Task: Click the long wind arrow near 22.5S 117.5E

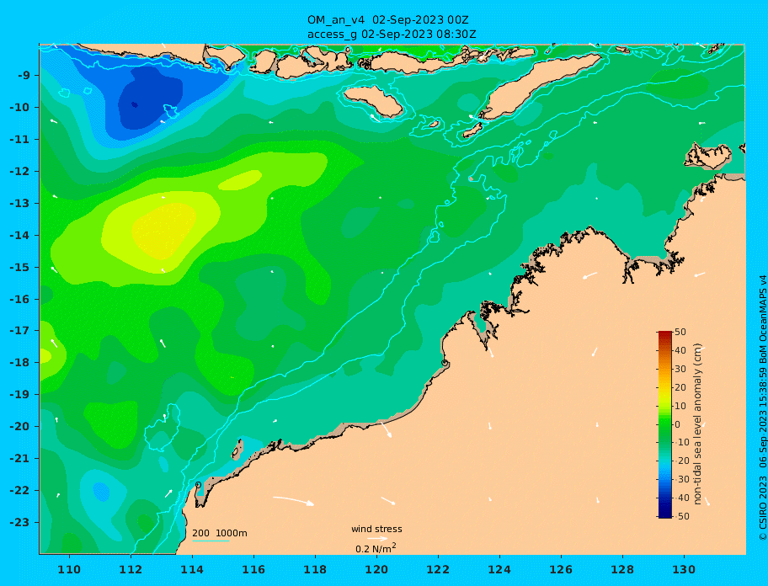Action: [x=293, y=500]
